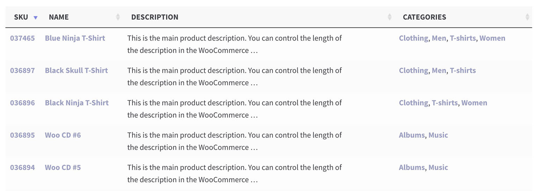
Task: Select Women category in Blue Ninja row
Action: [493, 38]
